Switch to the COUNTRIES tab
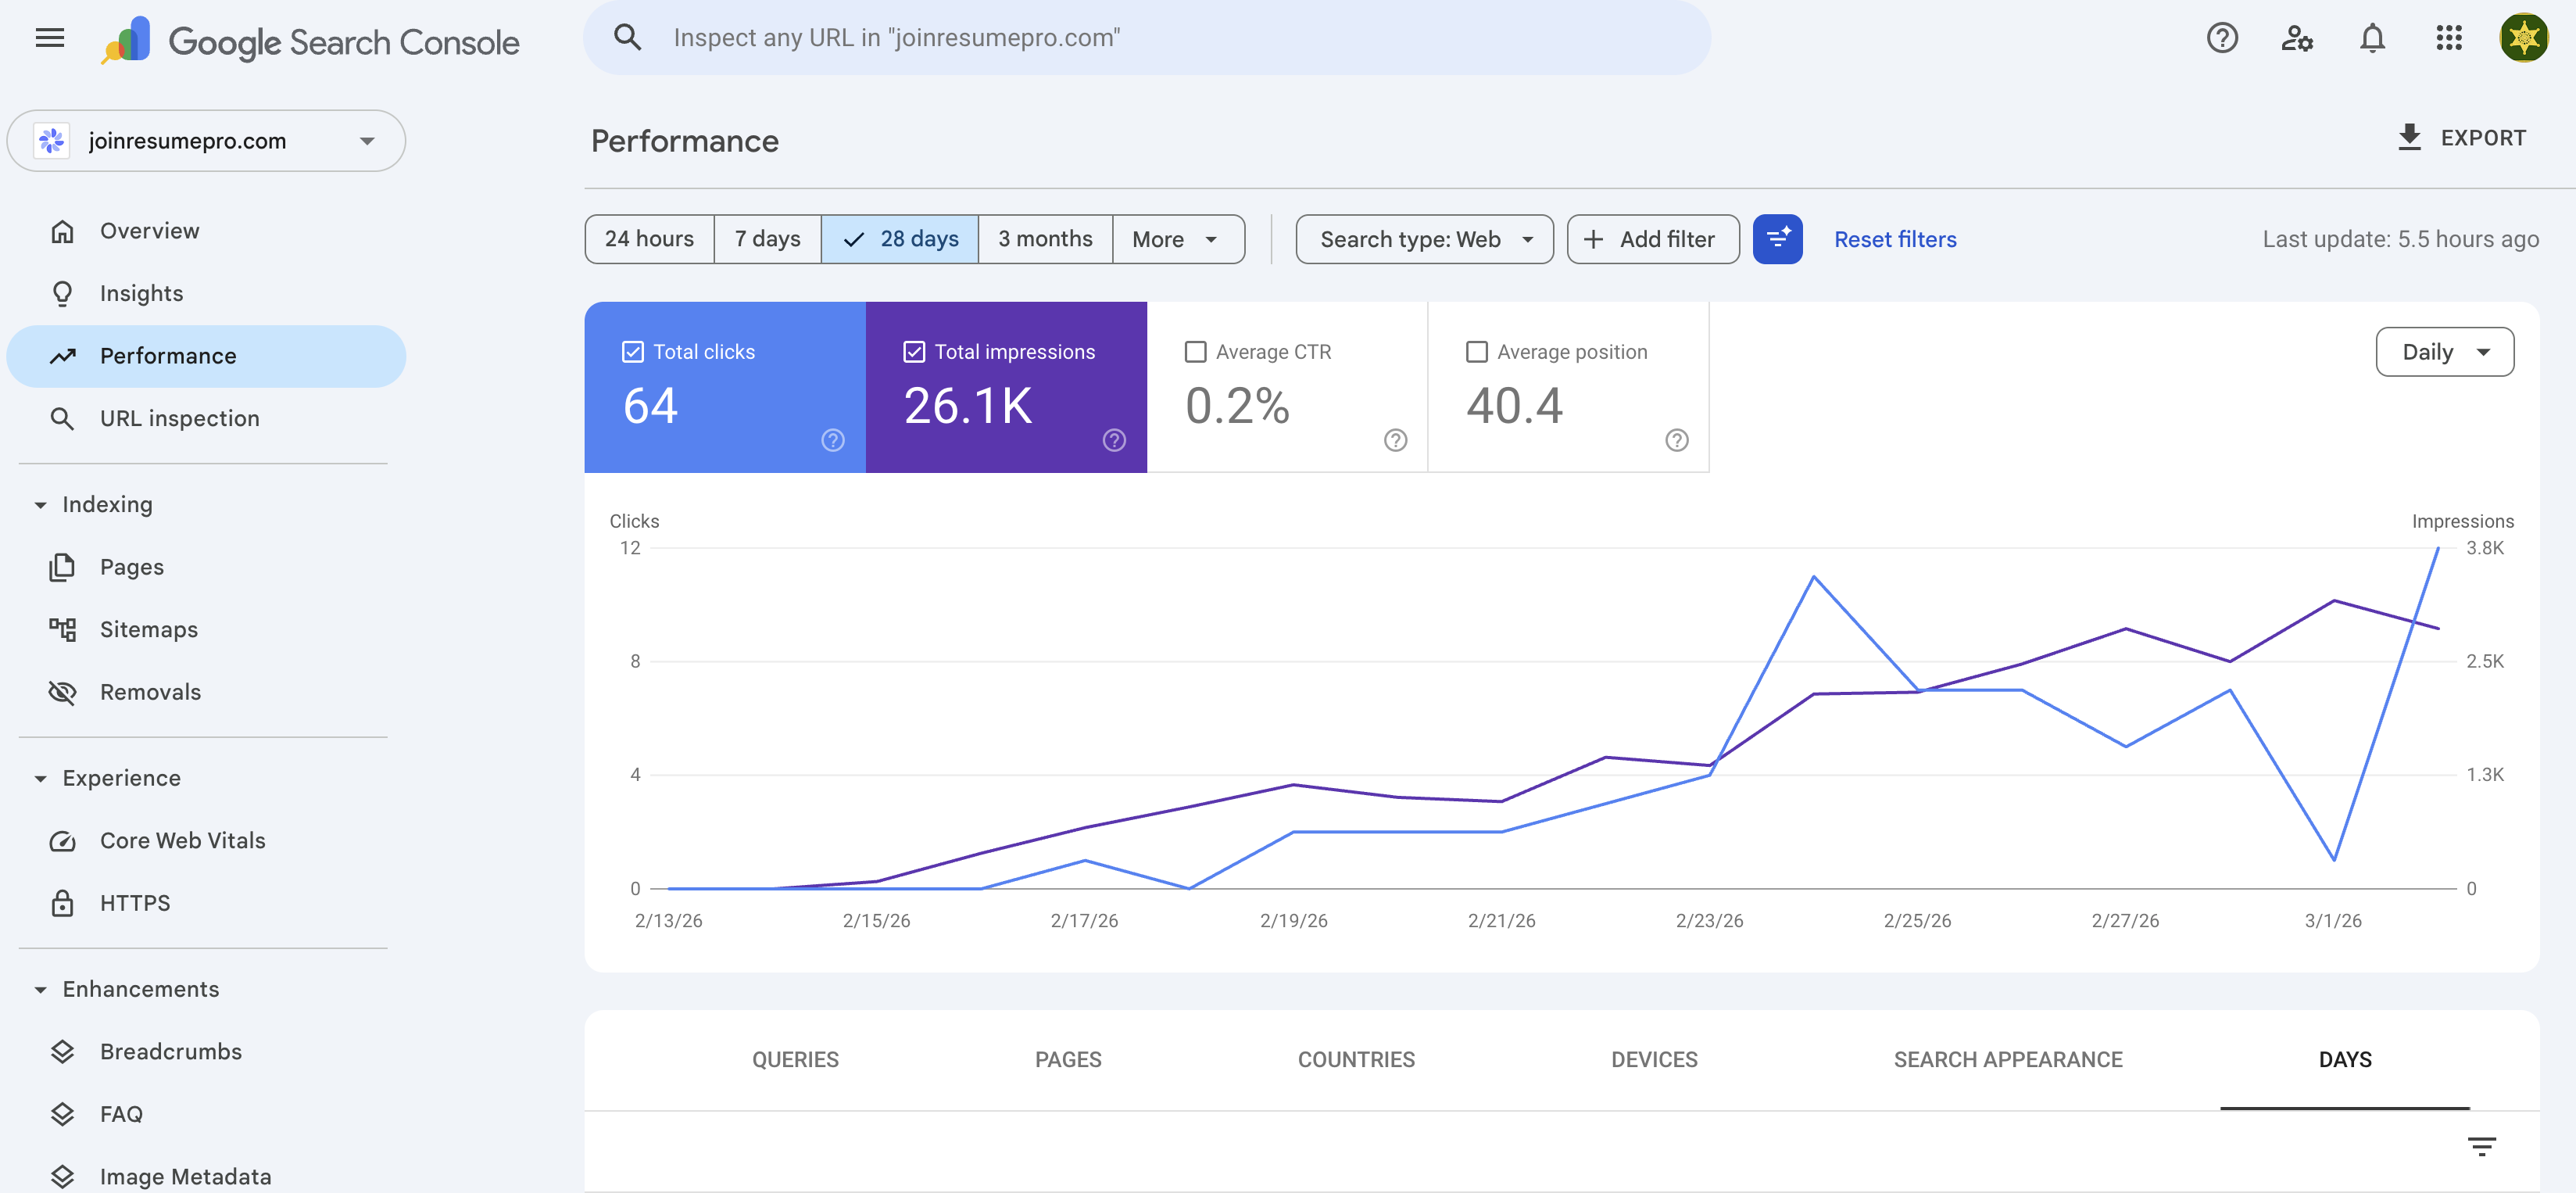Image resolution: width=2576 pixels, height=1193 pixels. (x=1356, y=1059)
